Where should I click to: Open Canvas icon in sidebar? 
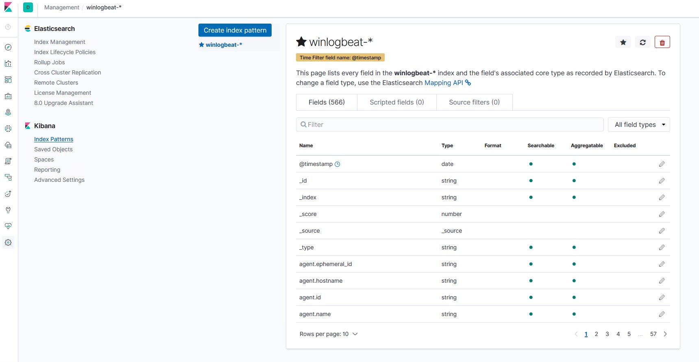(8, 96)
